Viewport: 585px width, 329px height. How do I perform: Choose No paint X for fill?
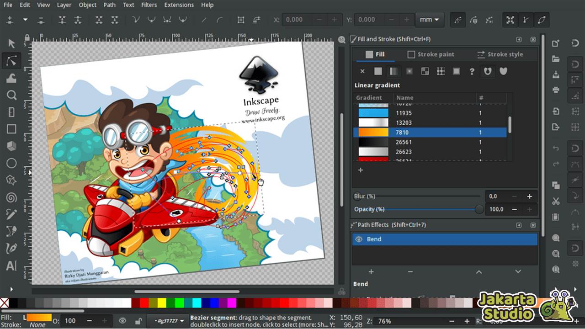[362, 71]
